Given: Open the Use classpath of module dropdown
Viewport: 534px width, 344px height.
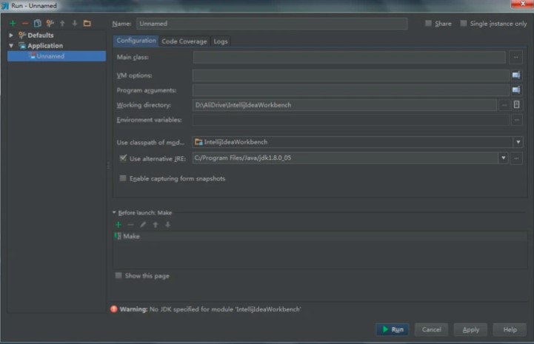Looking at the screenshot, I should point(518,142).
